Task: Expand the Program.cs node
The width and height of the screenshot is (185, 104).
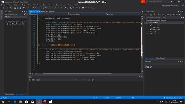Action: (x=148, y=34)
